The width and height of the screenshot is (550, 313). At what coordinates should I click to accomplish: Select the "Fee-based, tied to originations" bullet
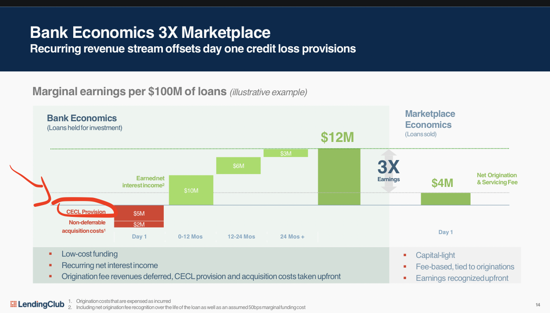tap(465, 267)
